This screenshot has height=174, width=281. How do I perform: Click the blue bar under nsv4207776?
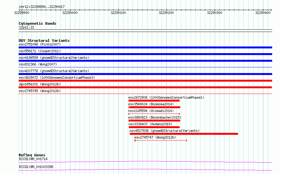(145, 74)
